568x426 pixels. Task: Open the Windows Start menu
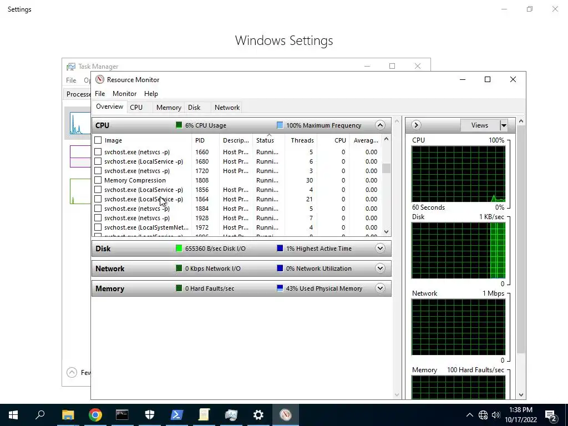13,415
